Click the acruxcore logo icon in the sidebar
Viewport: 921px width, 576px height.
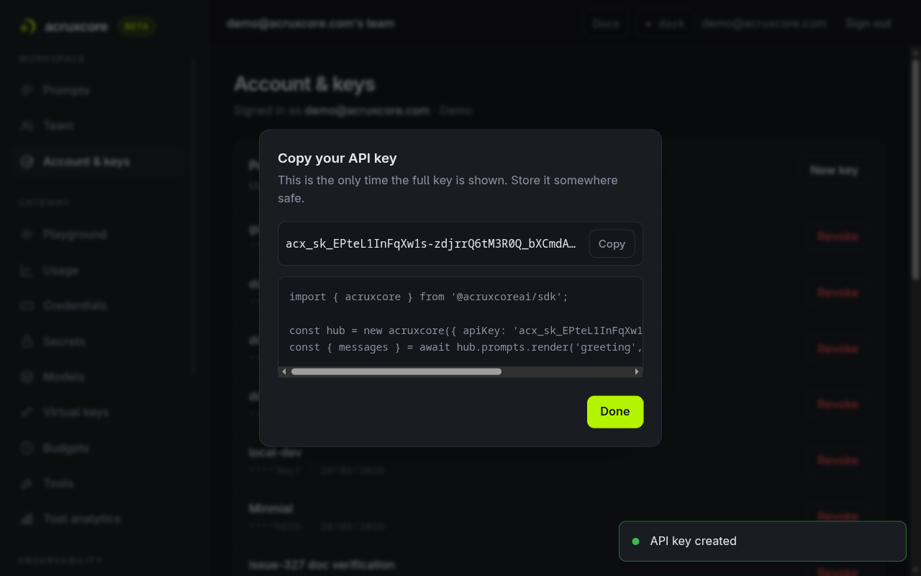[x=28, y=26]
